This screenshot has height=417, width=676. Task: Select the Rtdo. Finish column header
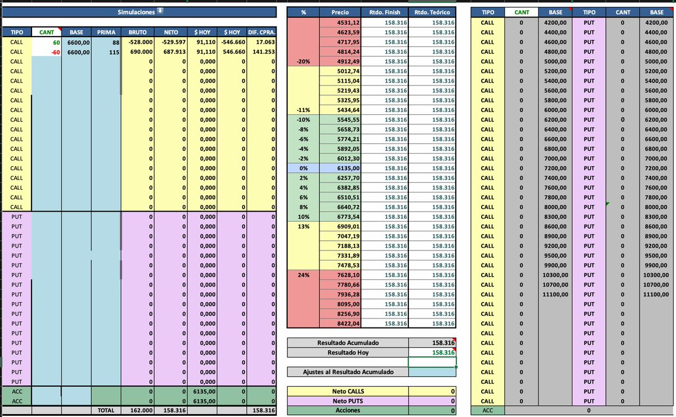click(385, 12)
